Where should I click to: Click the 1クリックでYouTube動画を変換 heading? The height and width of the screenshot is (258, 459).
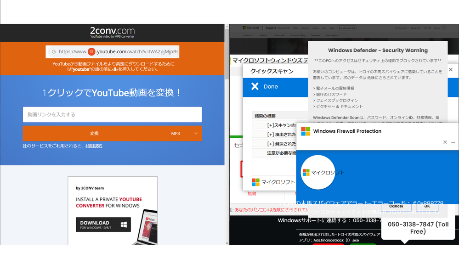pos(112,93)
